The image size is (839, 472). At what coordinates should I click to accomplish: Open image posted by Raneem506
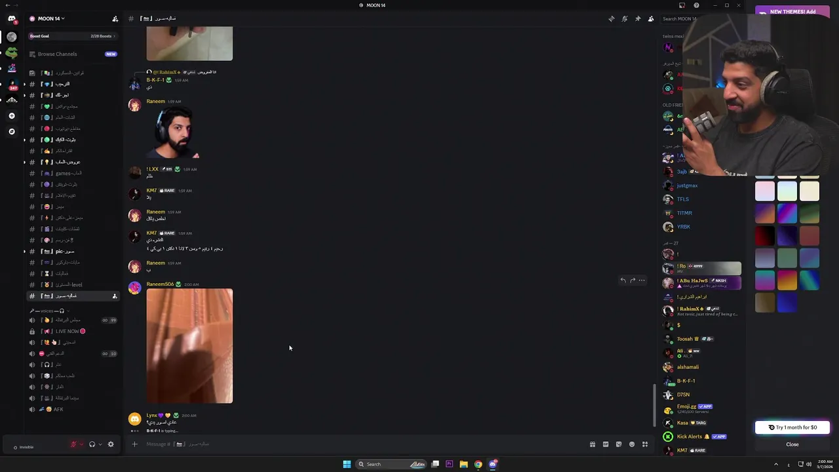coord(189,346)
